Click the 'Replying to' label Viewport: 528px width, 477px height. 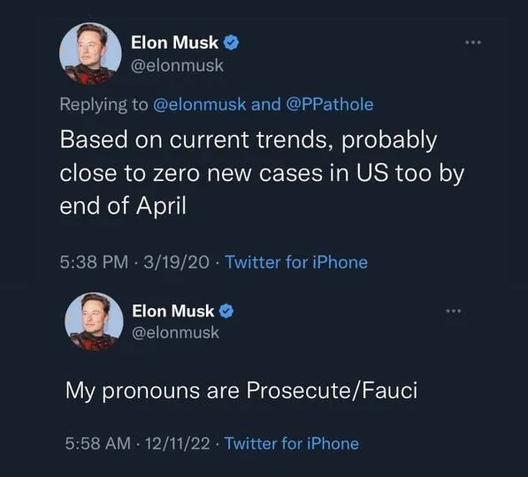pos(103,104)
